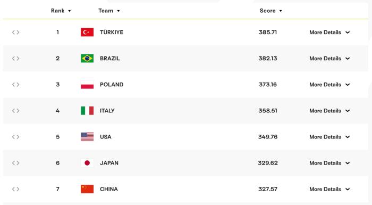Expand More Details for Türkiye
This screenshot has width=372, height=205.
(x=329, y=32)
